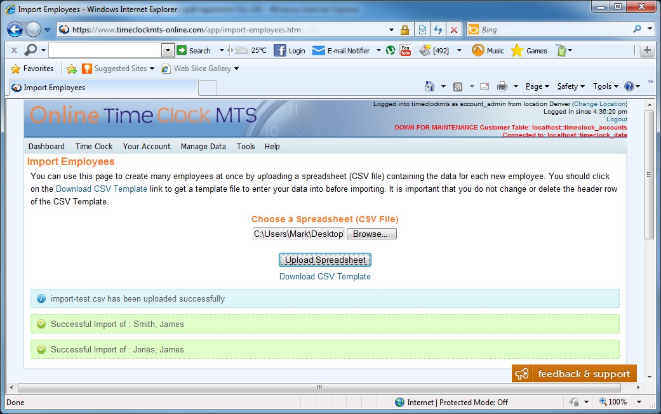Click Download CSV Template link below upload button
The height and width of the screenshot is (414, 661).
coord(325,277)
